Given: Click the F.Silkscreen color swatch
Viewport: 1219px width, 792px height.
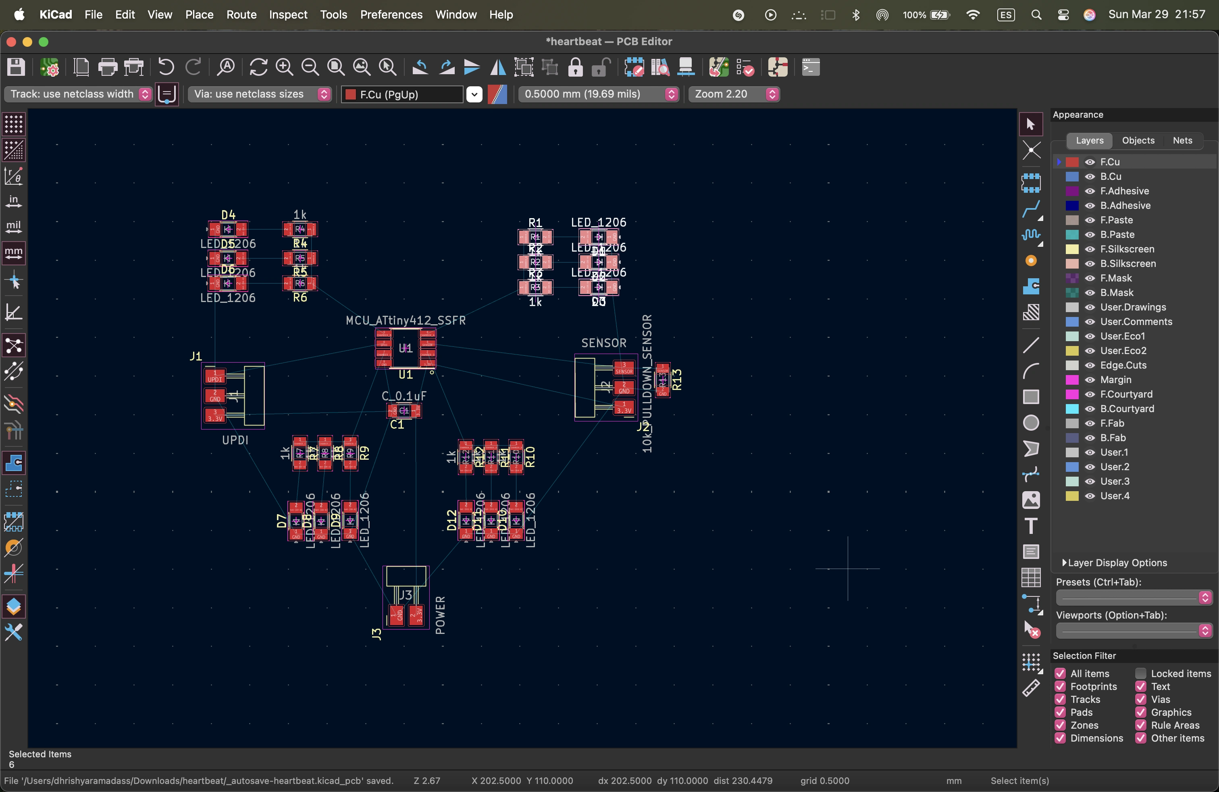Looking at the screenshot, I should (1072, 249).
